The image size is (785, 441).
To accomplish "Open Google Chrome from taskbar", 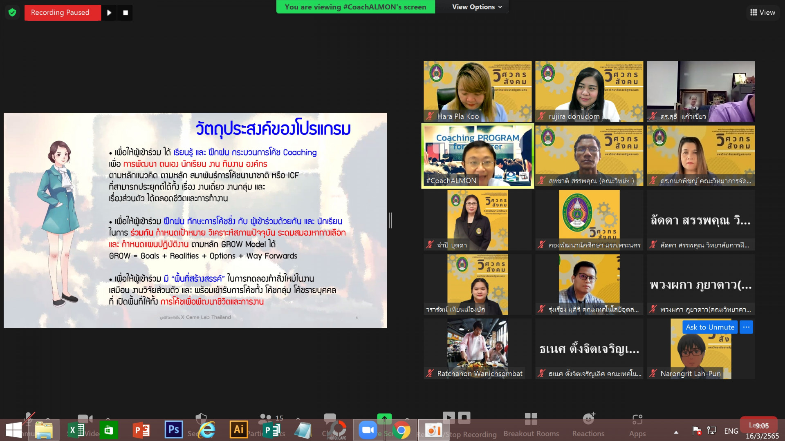I will (x=401, y=430).
